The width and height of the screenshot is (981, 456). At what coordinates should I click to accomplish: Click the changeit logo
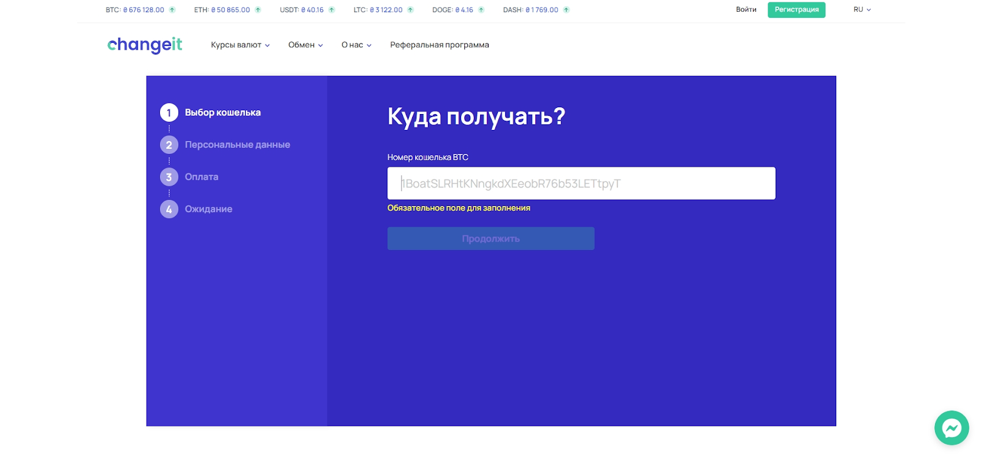[145, 45]
